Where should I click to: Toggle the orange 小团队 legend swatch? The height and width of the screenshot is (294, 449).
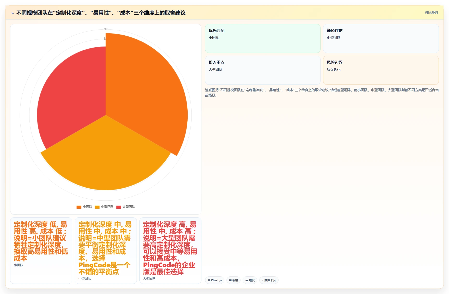pos(79,207)
